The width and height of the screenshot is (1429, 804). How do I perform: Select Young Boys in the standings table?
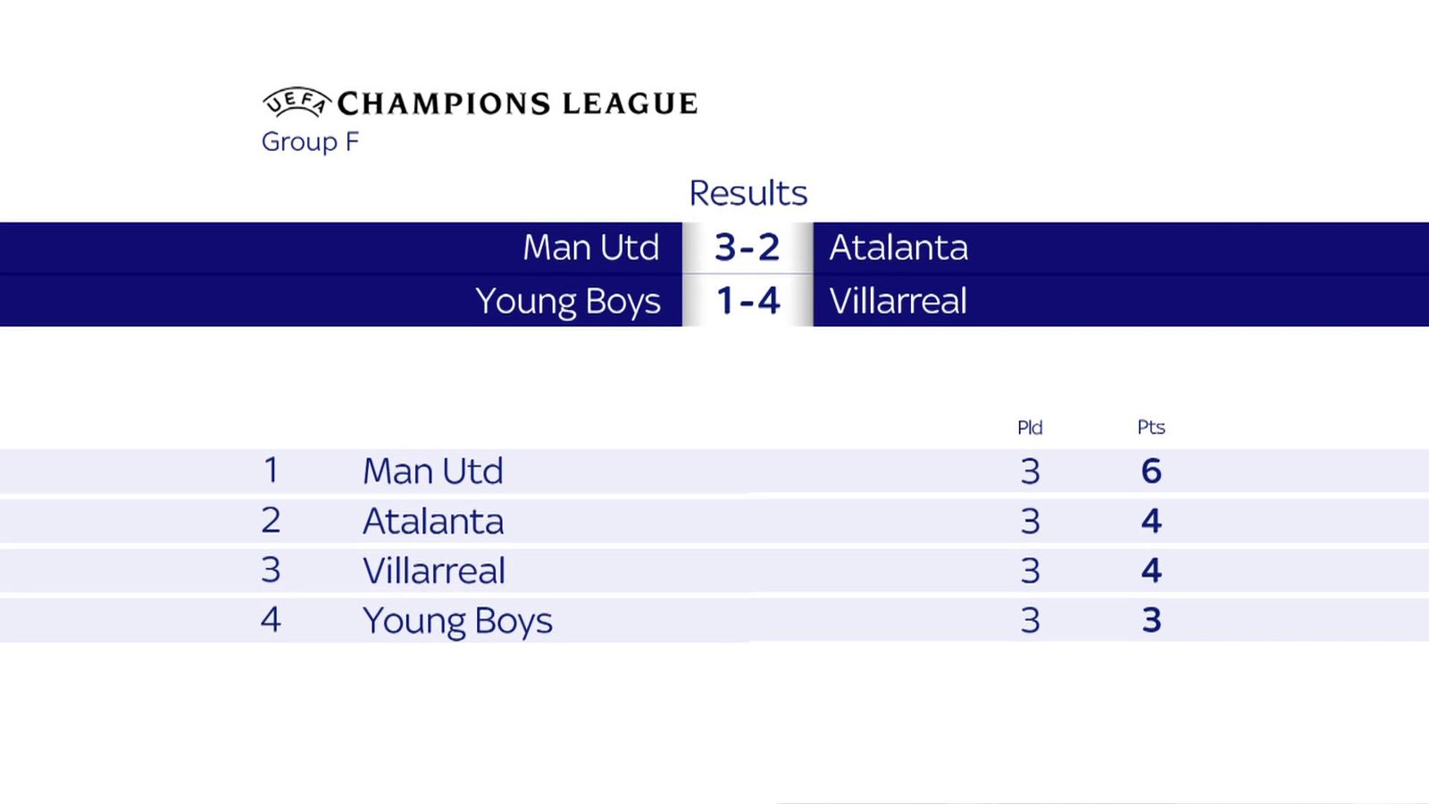coord(457,621)
